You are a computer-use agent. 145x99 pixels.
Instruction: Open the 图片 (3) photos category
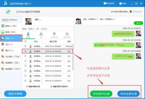(11, 50)
